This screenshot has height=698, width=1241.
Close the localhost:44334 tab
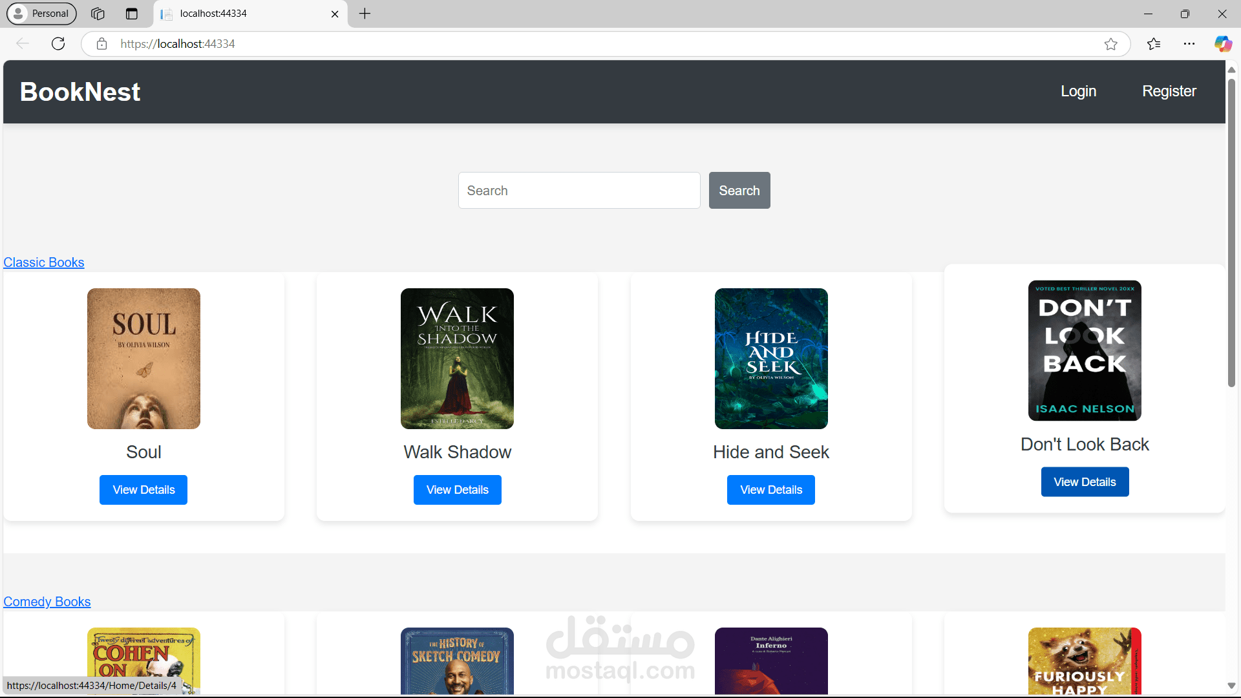pos(335,14)
